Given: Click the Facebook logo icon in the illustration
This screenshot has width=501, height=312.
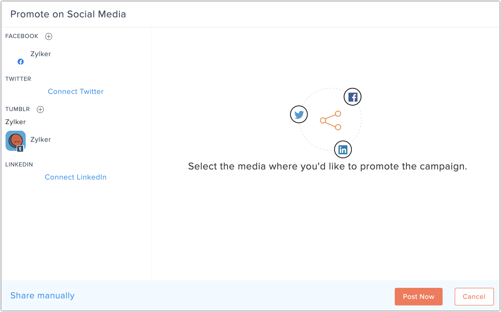Looking at the screenshot, I should click(352, 97).
